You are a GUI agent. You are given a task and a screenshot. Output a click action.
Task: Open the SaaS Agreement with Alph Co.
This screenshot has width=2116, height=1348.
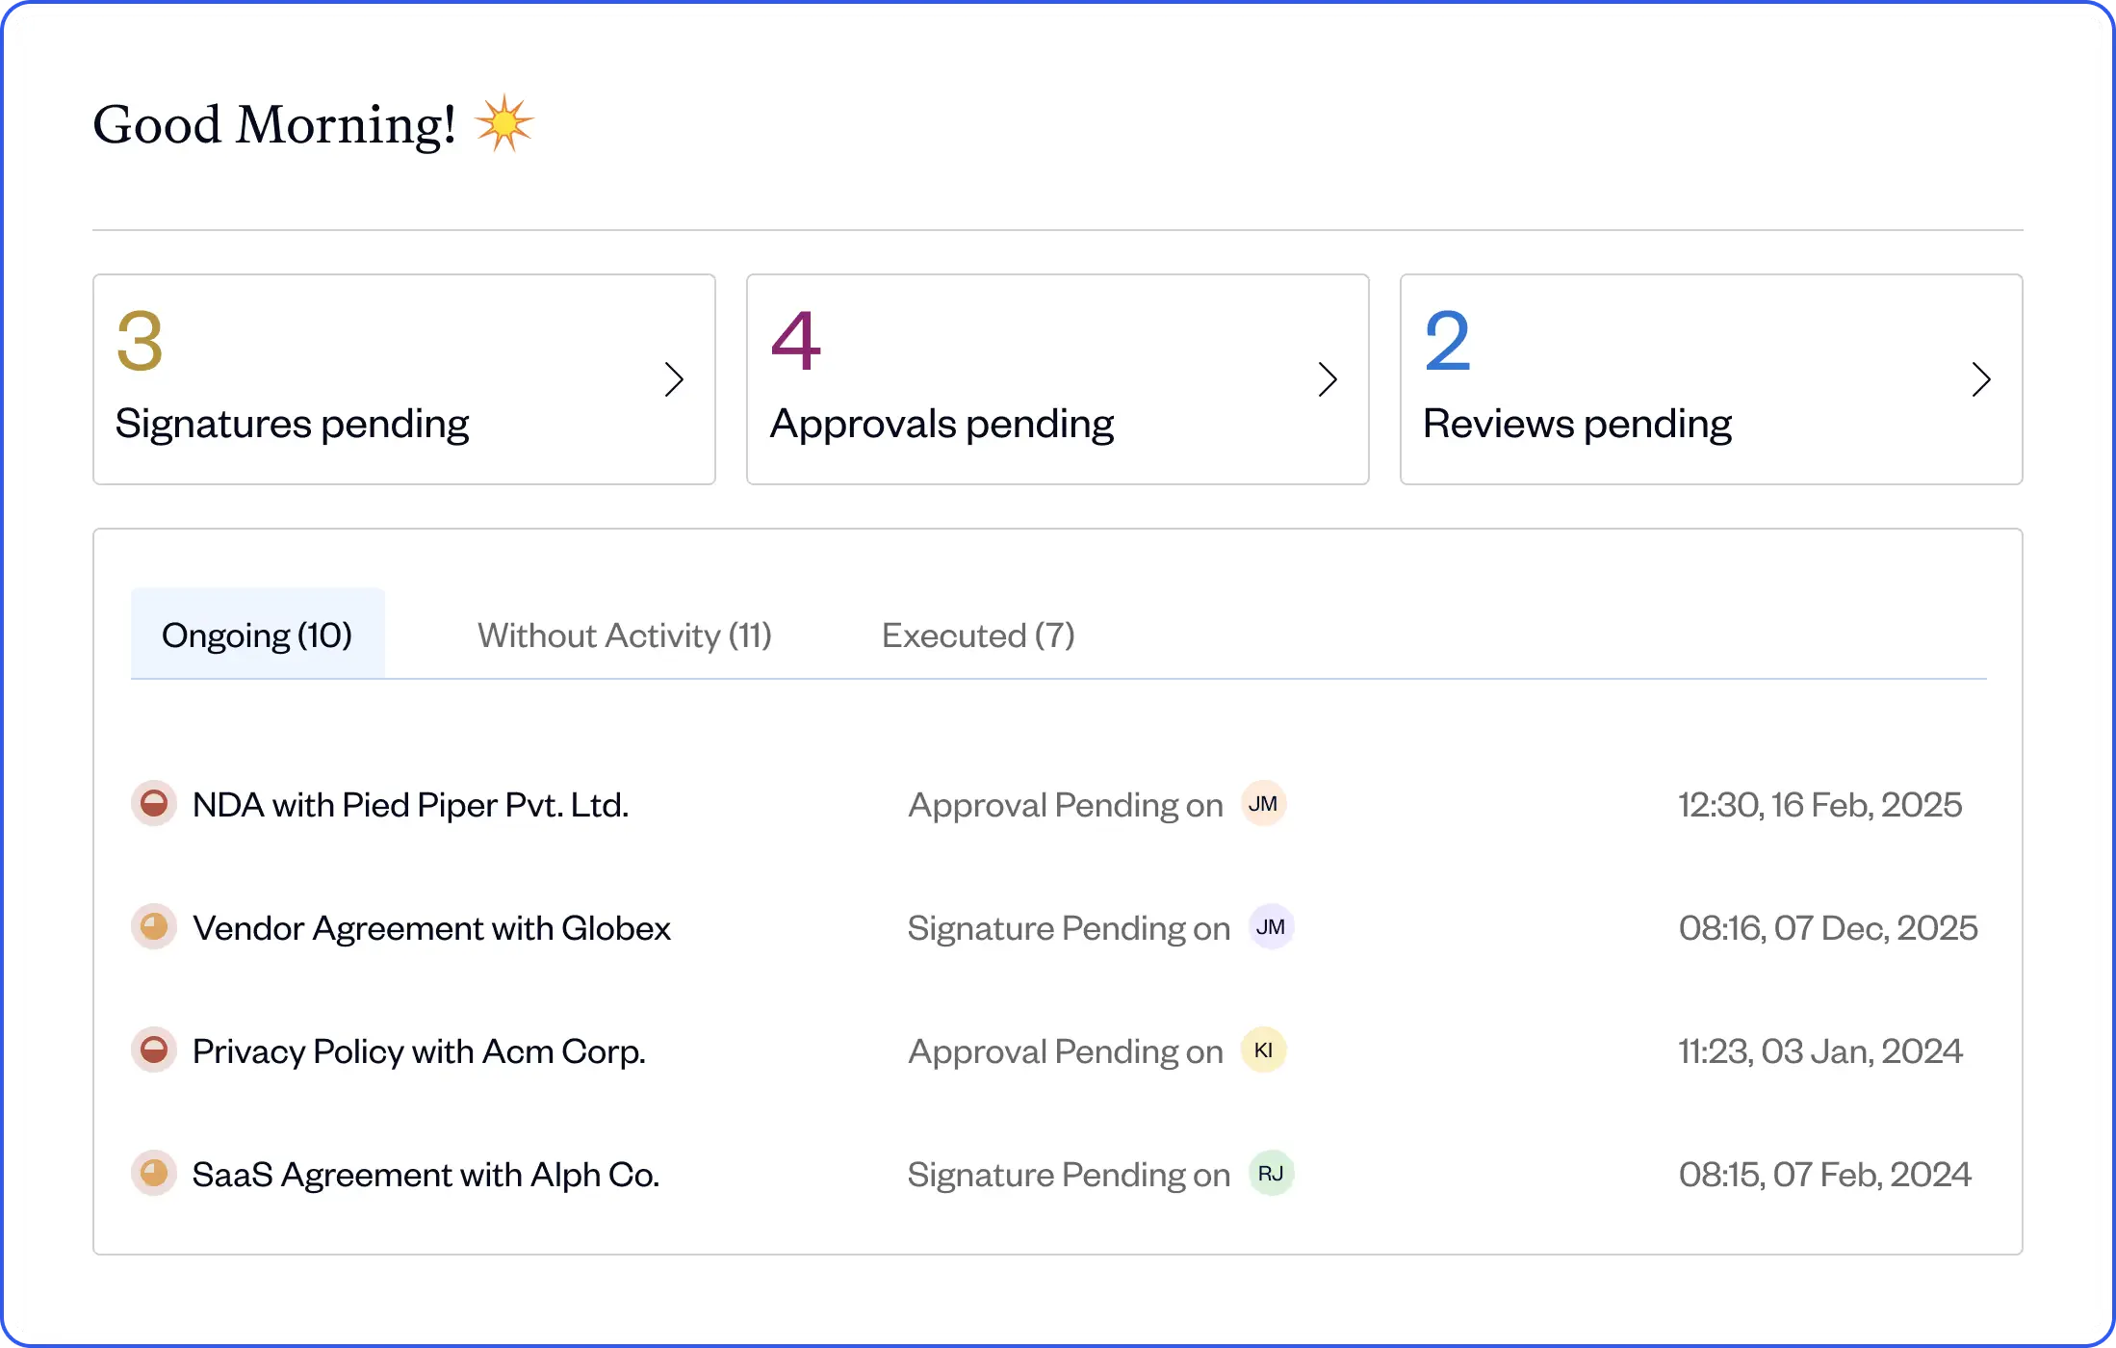click(426, 1174)
